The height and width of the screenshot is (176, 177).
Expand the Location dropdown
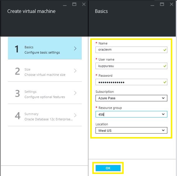[131, 130]
